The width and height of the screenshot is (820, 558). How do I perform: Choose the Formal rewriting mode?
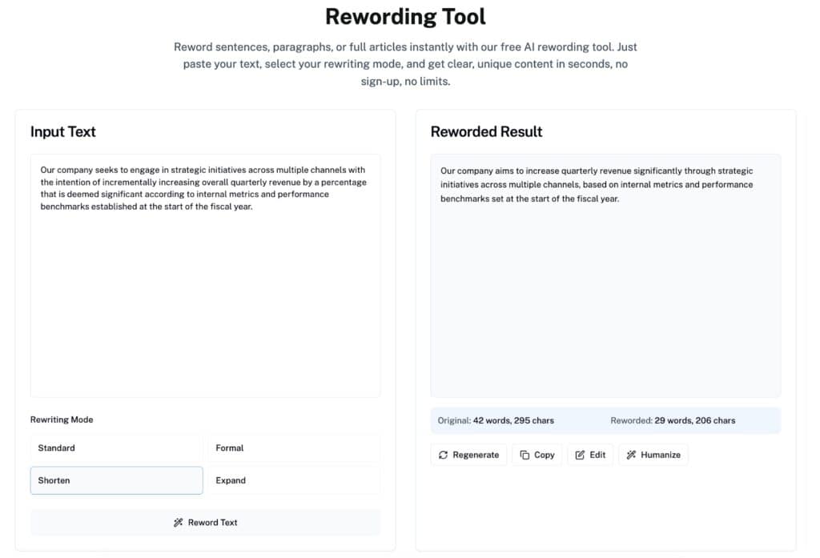click(293, 448)
